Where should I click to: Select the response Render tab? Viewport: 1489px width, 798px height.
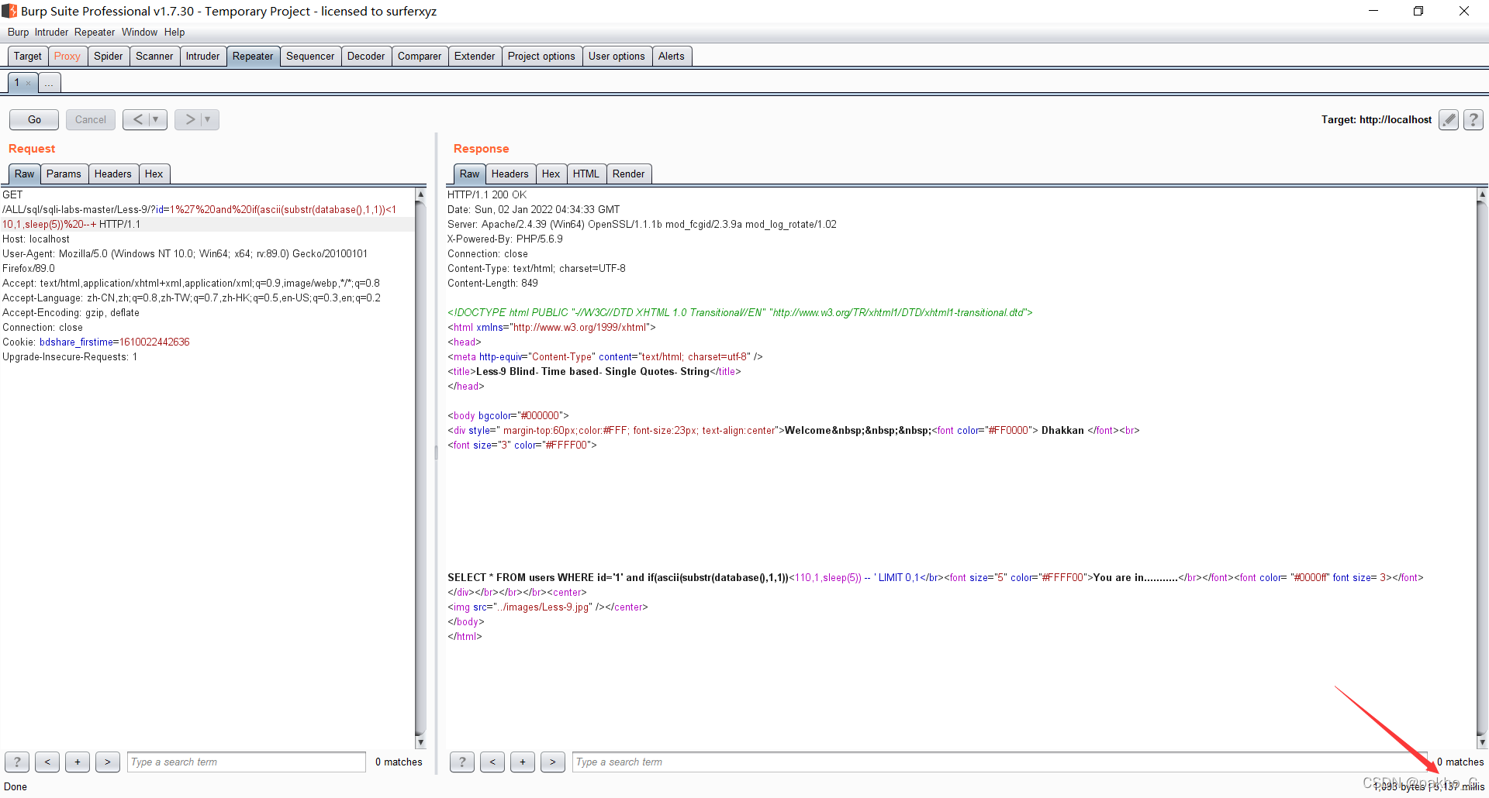click(x=629, y=174)
